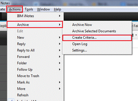Click the arrow beside Mark As
This screenshot has width=138, height=101.
[60, 82]
